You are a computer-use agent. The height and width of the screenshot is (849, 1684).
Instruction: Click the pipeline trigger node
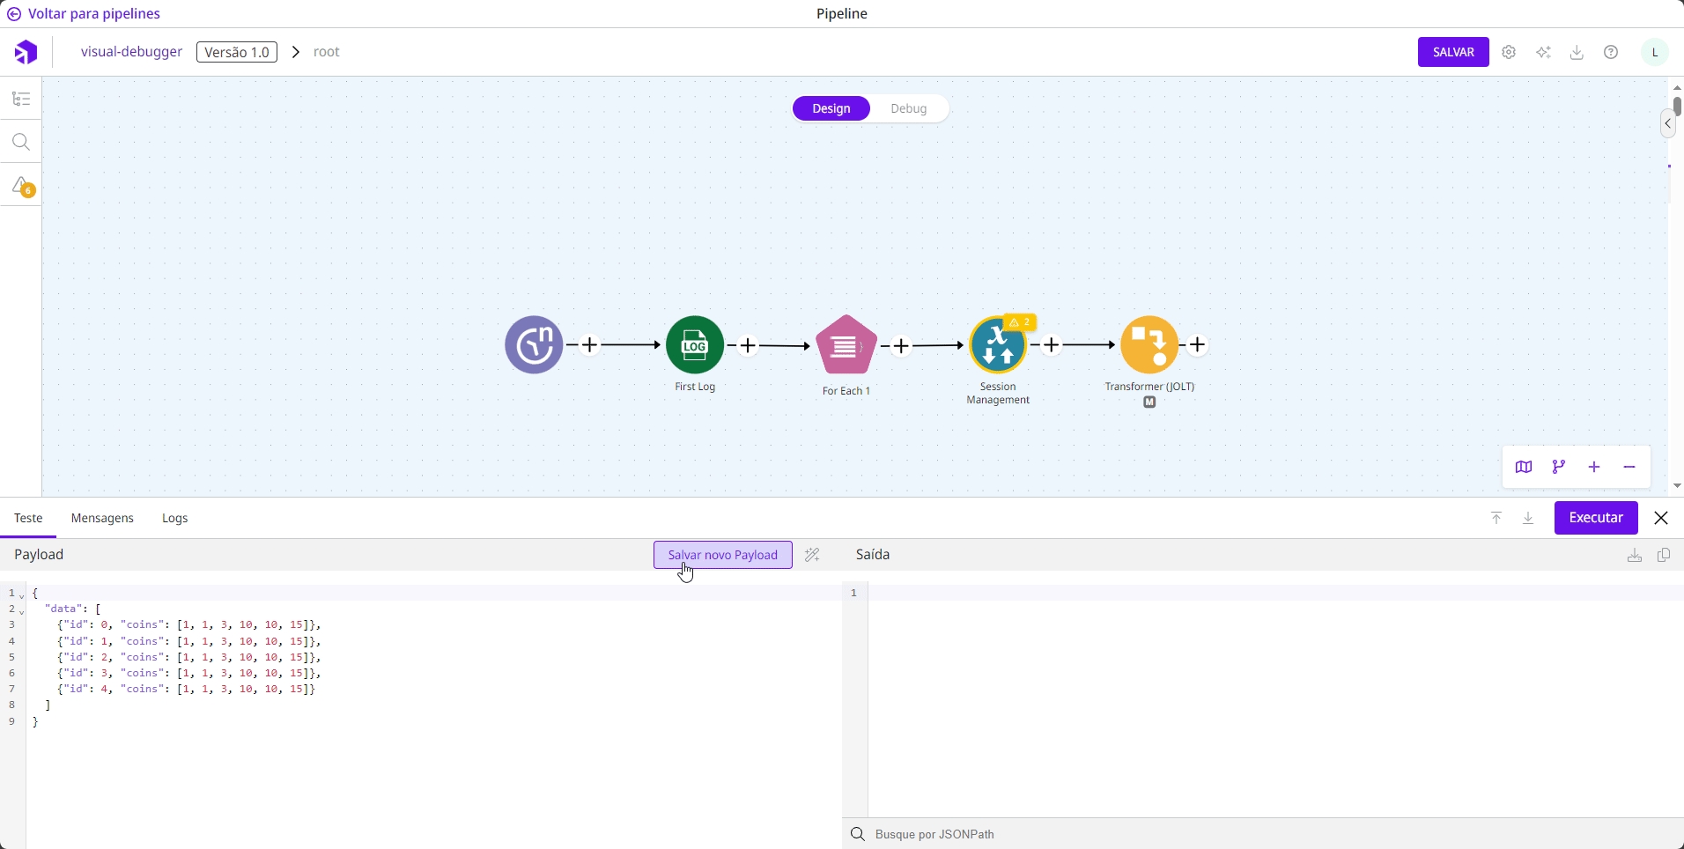(534, 345)
